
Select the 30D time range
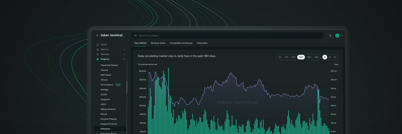(x=286, y=57)
